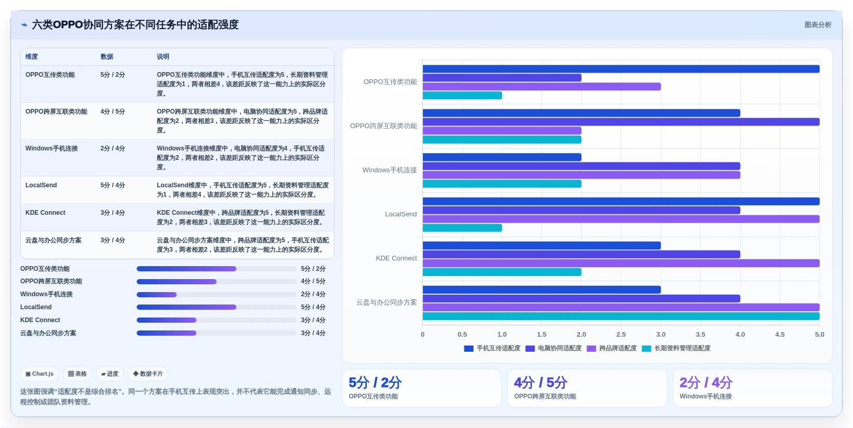This screenshot has width=853, height=428.
Task: Click the cyan 长期资料管理 bar for 云盘与办公同步方案
Action: [621, 316]
